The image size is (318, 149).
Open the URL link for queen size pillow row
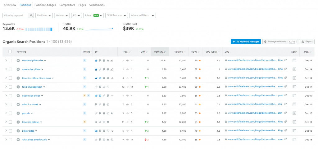[255, 69]
